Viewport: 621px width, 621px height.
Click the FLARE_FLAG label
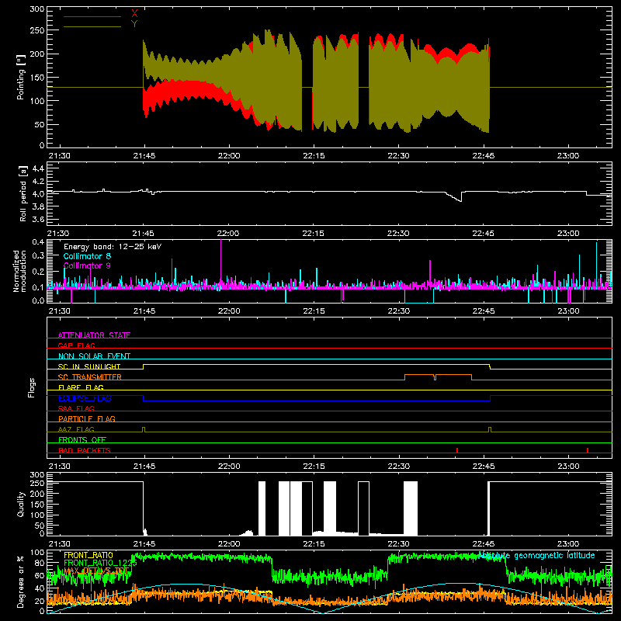81,387
